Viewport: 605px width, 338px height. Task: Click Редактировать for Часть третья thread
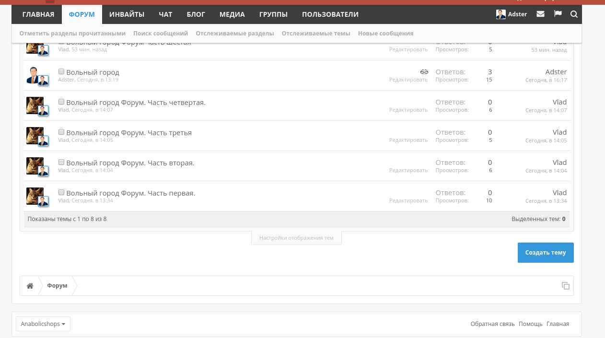tap(408, 140)
